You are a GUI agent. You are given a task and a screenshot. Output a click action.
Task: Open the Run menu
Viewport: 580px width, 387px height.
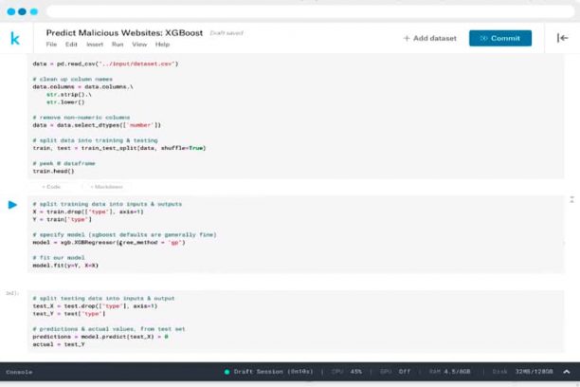(x=118, y=45)
